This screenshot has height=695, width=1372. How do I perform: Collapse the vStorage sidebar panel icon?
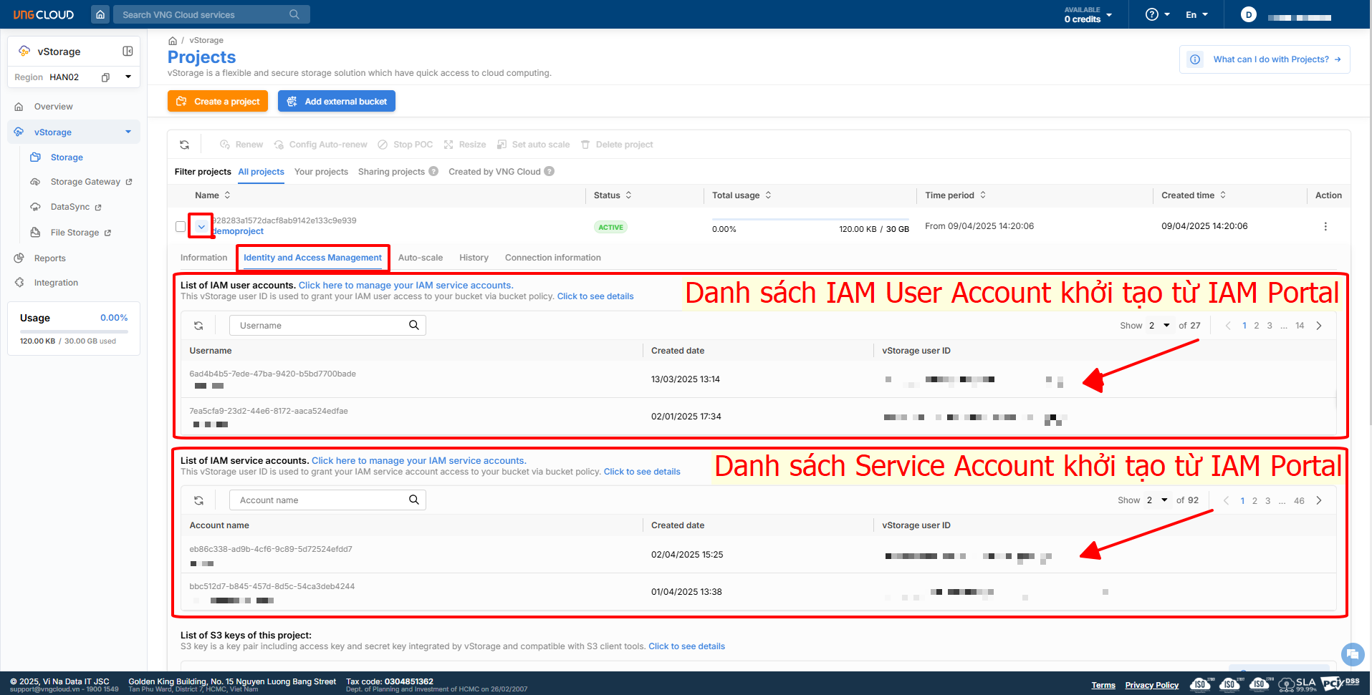pos(128,52)
